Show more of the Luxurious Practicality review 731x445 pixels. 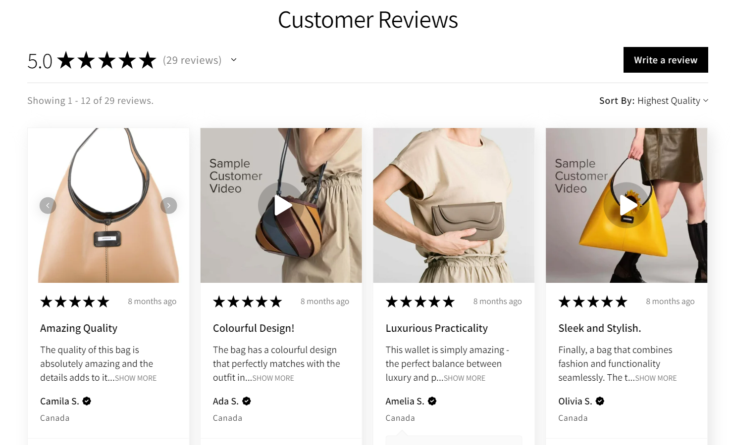(464, 378)
